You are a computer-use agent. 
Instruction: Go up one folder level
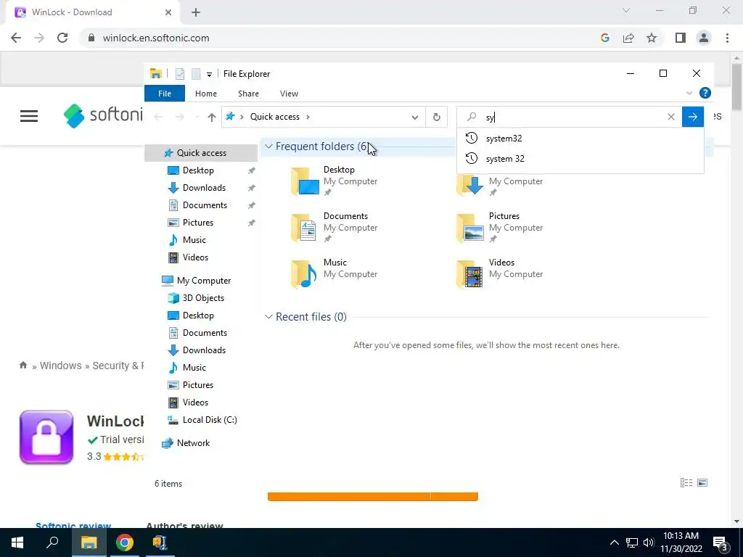pos(211,117)
